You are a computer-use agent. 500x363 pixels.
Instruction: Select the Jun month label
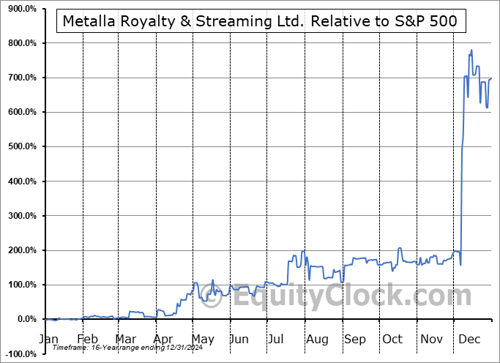point(239,339)
